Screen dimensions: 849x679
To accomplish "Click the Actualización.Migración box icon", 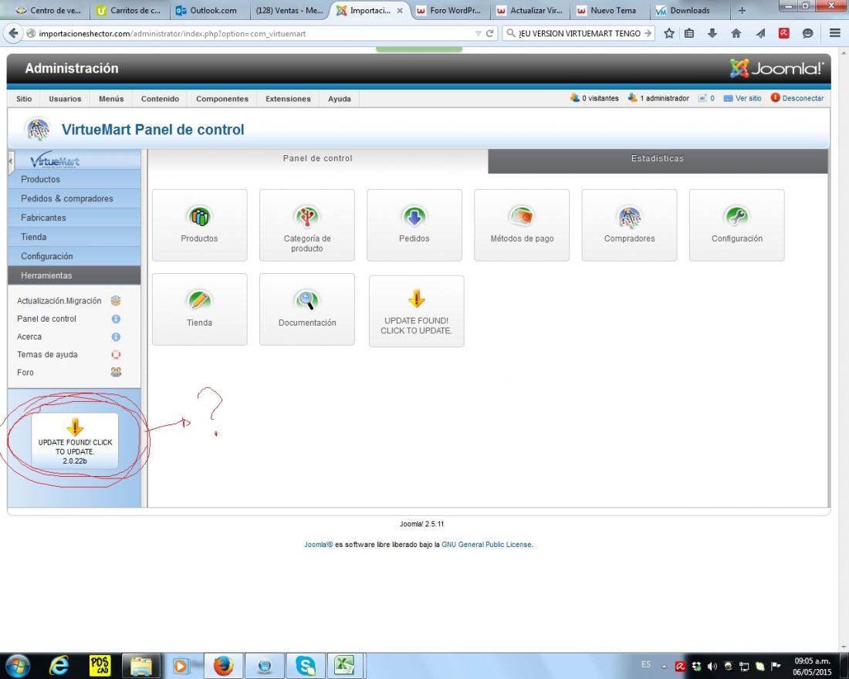I will click(x=115, y=300).
